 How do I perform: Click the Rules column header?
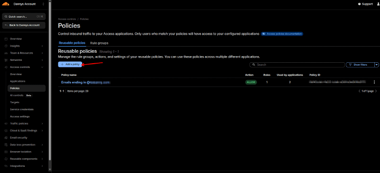coord(267,75)
